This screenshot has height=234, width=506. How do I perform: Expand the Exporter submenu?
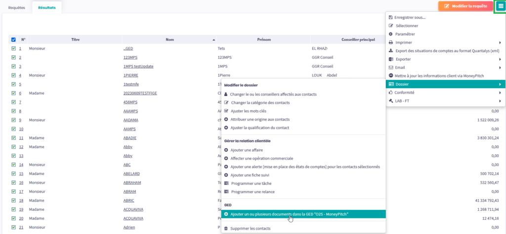click(500, 59)
